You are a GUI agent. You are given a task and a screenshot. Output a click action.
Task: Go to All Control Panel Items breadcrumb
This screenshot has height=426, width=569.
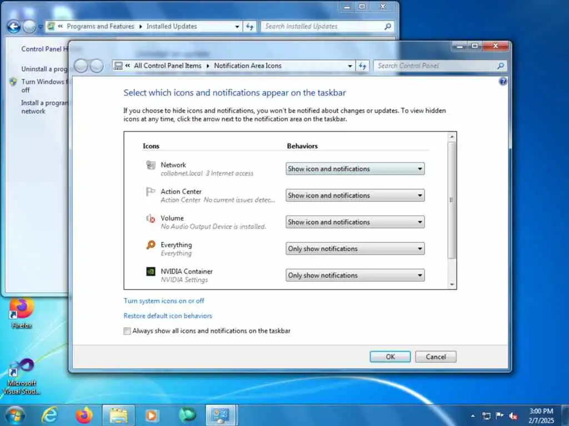(x=167, y=65)
